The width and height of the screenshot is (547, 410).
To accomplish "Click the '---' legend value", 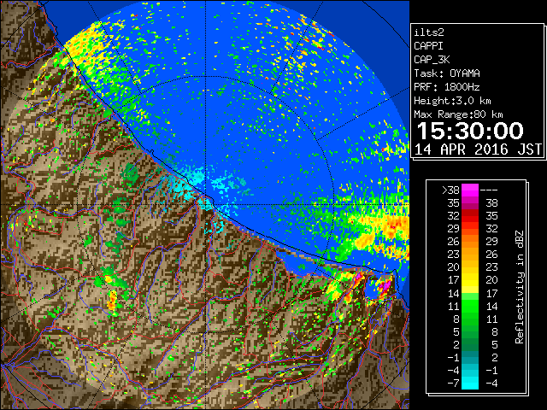I will [x=489, y=190].
